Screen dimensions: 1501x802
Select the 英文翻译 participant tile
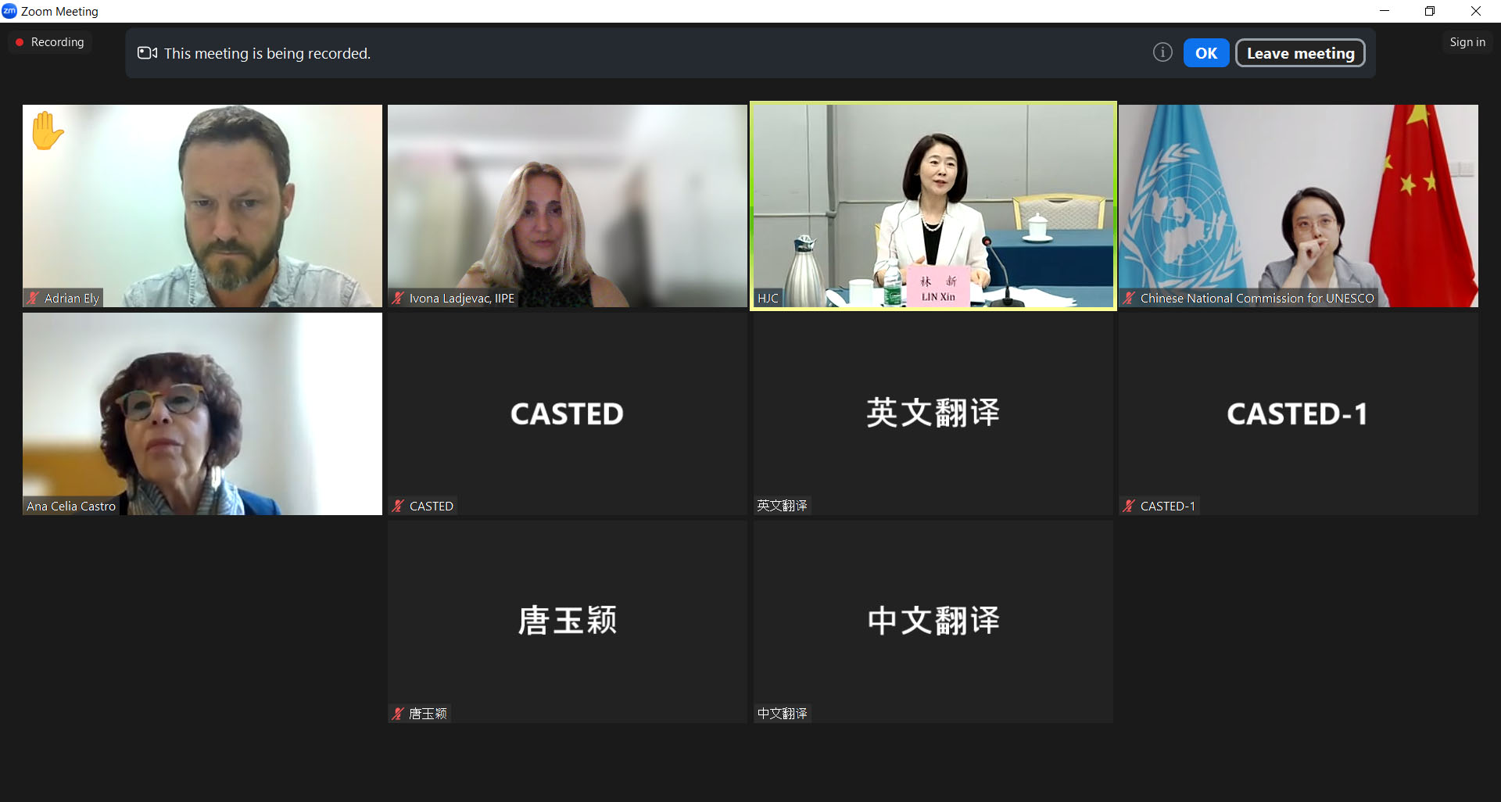[x=933, y=414]
